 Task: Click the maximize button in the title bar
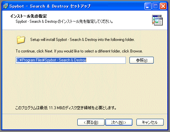[x=155, y=6]
